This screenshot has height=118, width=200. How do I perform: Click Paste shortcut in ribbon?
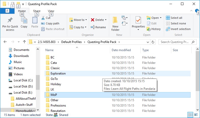53,29
